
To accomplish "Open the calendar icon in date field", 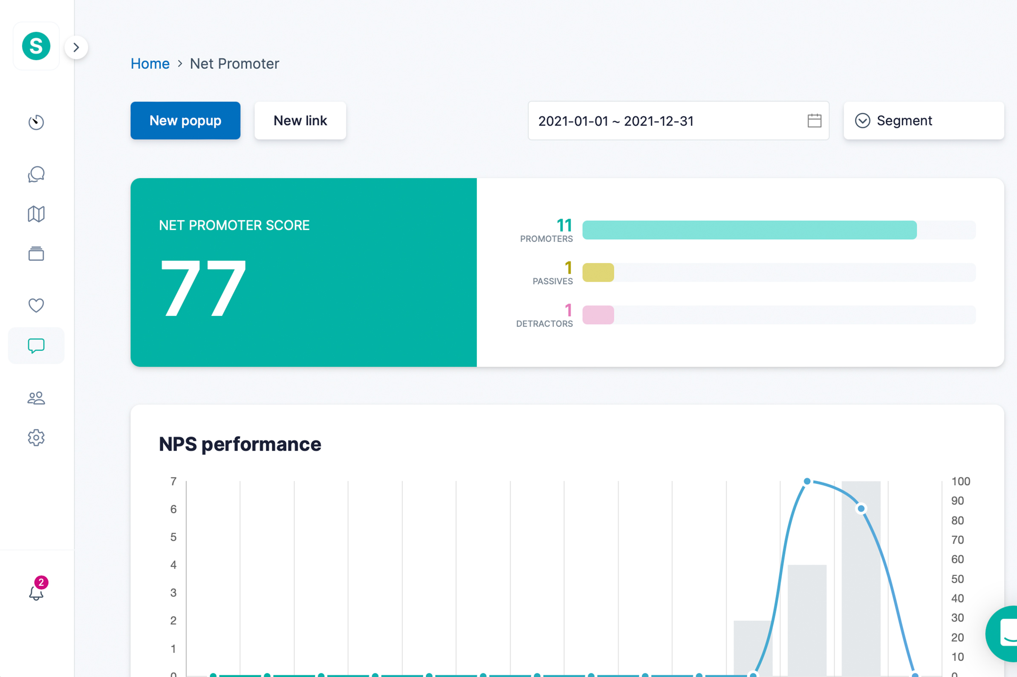I will point(815,121).
